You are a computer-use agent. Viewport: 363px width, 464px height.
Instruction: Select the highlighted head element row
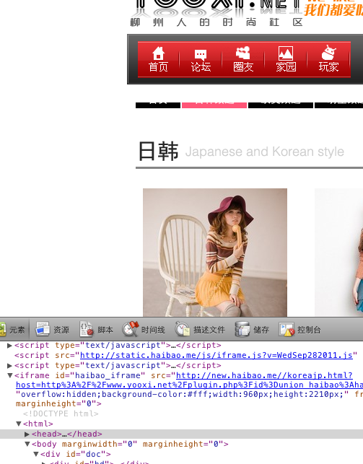pyautogui.click(x=181, y=434)
